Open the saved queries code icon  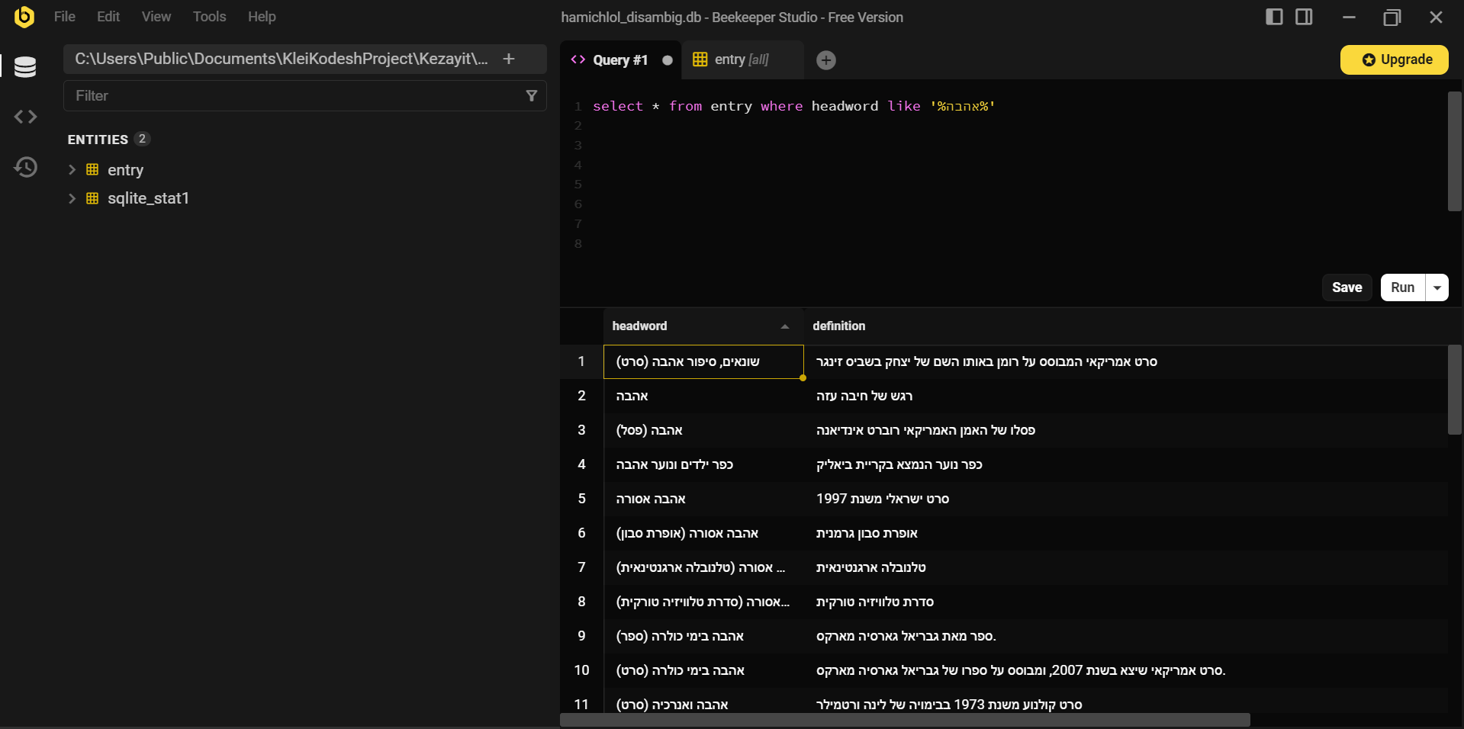coord(25,117)
